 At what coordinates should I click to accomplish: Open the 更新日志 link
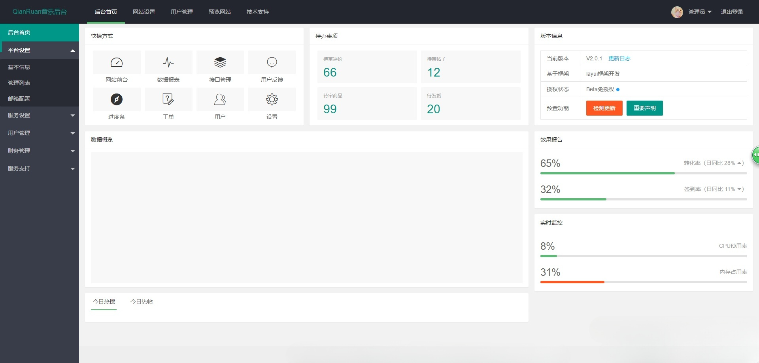click(619, 58)
